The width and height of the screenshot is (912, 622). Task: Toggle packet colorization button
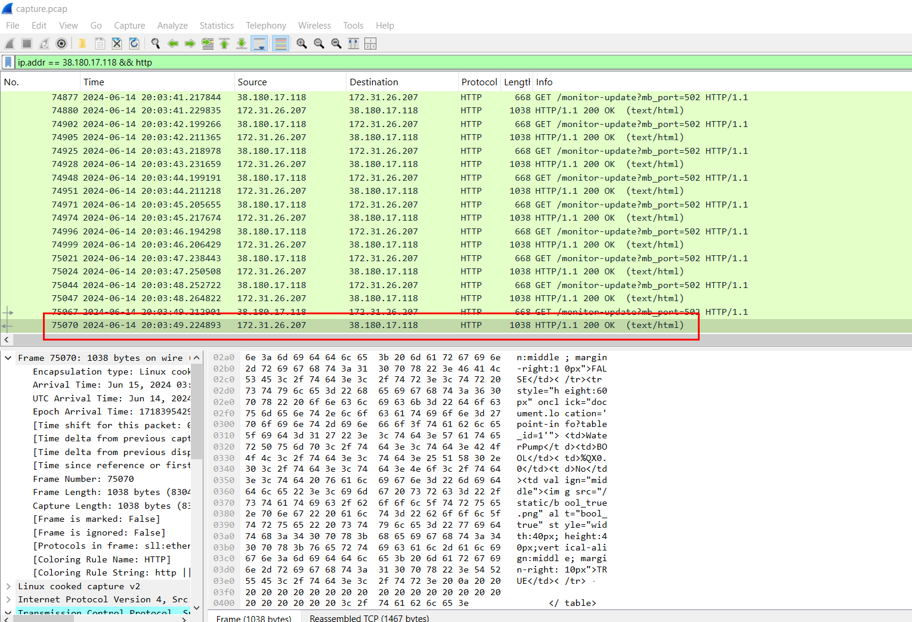coord(280,44)
